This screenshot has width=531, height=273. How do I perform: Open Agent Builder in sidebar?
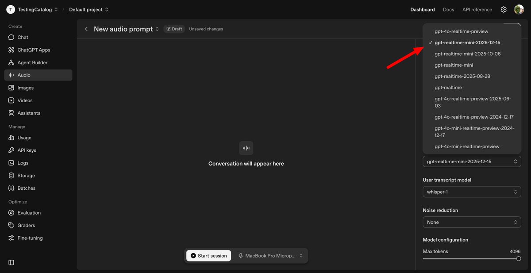38,62
